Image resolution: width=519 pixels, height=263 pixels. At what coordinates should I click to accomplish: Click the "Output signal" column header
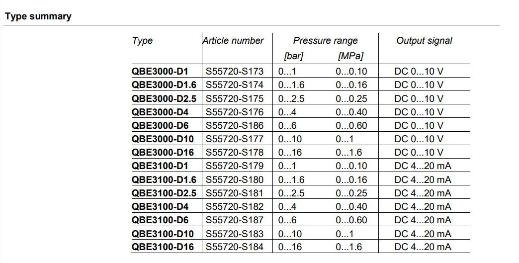424,41
